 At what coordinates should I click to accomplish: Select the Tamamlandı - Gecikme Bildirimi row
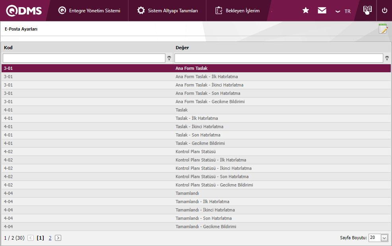click(x=206, y=227)
